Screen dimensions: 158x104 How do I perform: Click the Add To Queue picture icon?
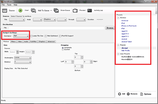click(33, 10)
